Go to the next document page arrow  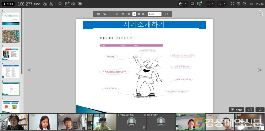click(143, 14)
